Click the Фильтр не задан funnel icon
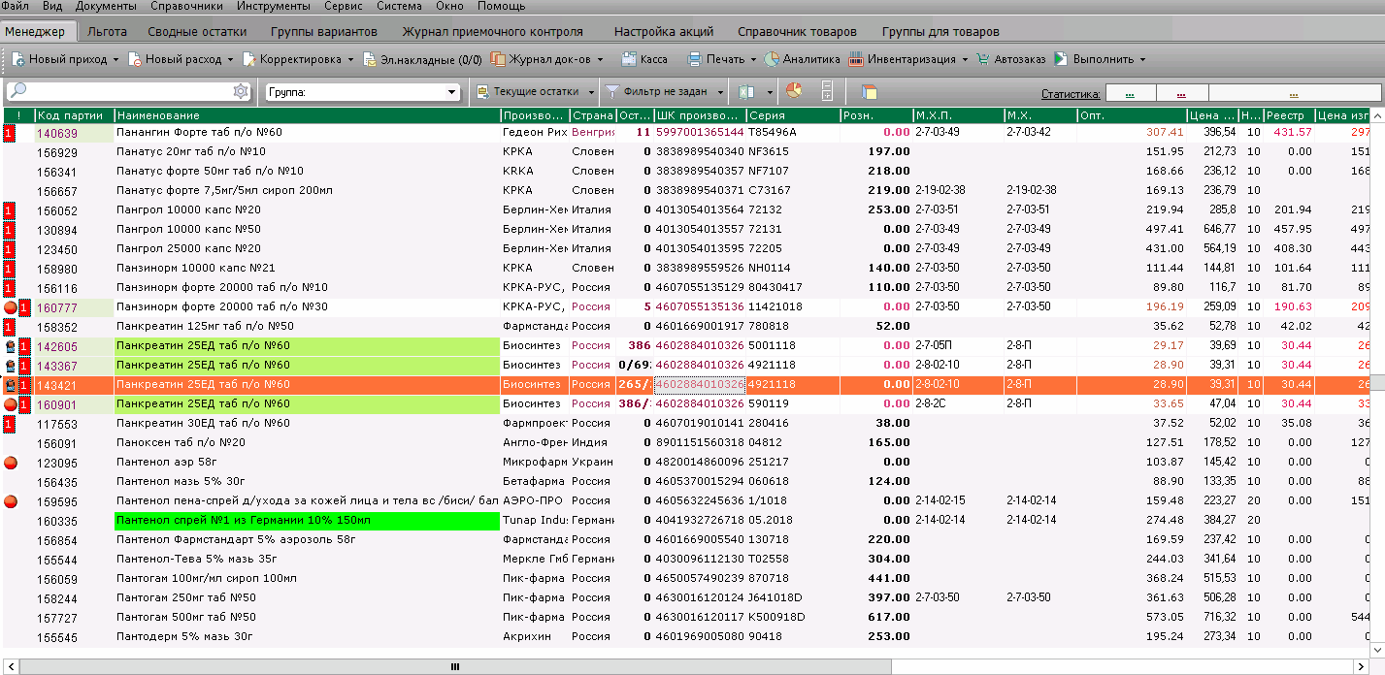 click(612, 91)
